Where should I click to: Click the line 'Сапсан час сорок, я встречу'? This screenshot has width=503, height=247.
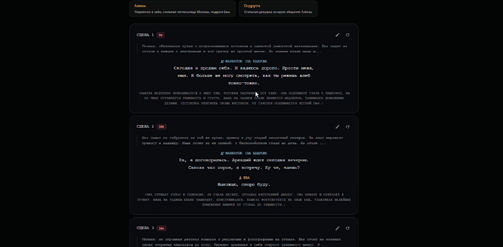pos(244,167)
